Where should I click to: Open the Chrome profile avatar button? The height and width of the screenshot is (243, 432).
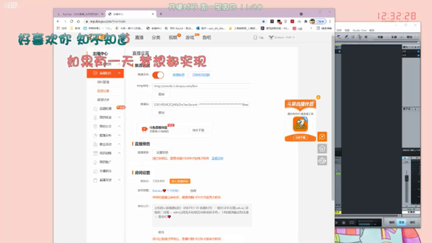point(318,22)
